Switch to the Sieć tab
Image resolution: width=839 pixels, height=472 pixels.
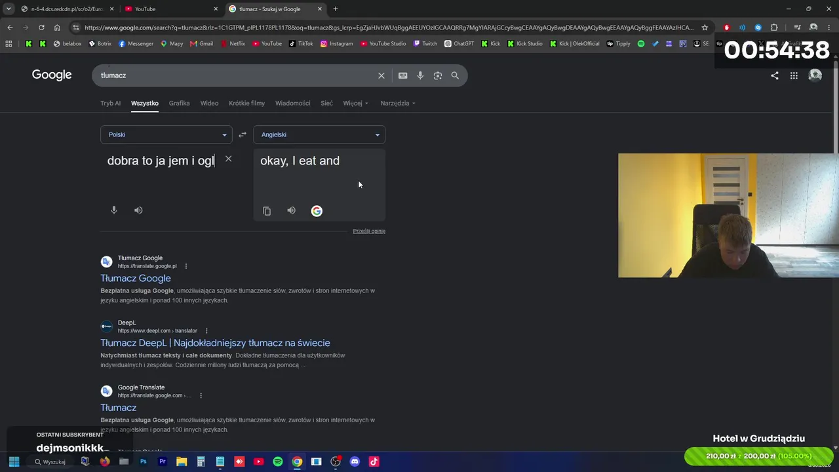326,103
